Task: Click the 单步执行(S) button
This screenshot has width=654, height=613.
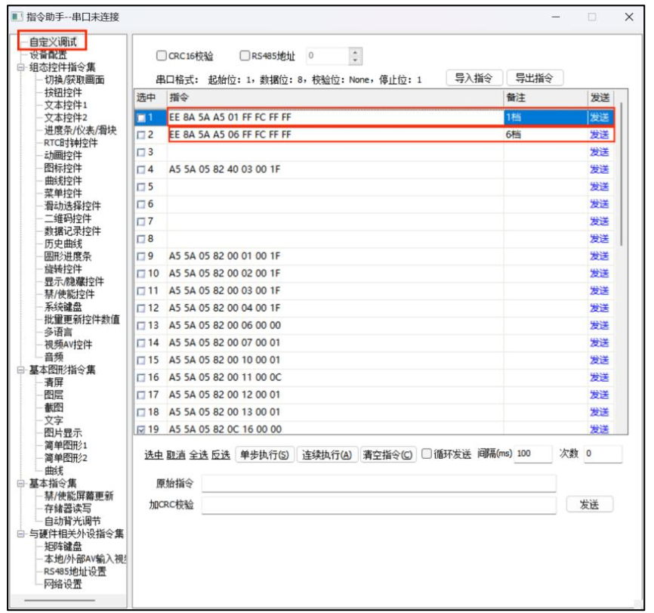Action: point(265,455)
